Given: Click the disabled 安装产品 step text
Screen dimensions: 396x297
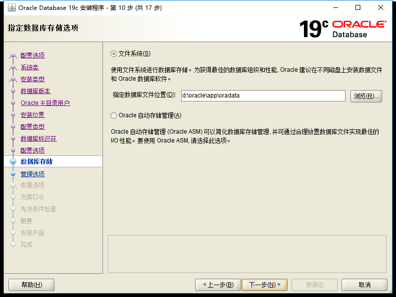Looking at the screenshot, I should click(x=32, y=233).
